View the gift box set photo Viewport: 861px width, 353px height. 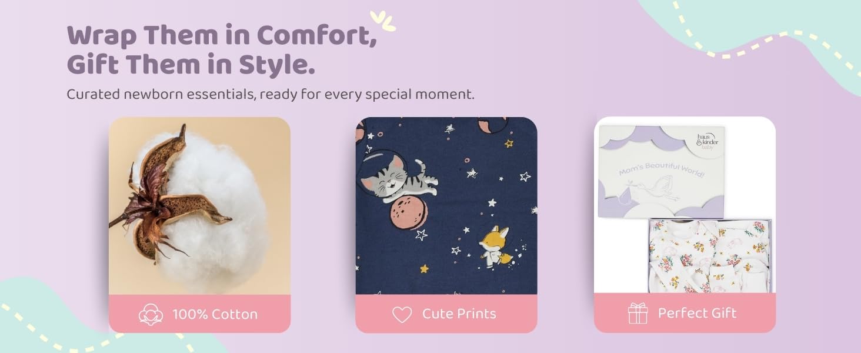[685, 205]
